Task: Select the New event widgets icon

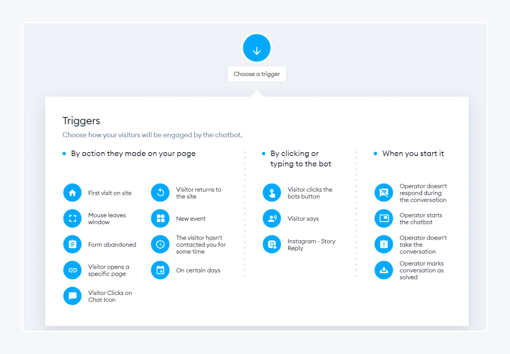Action: click(160, 219)
